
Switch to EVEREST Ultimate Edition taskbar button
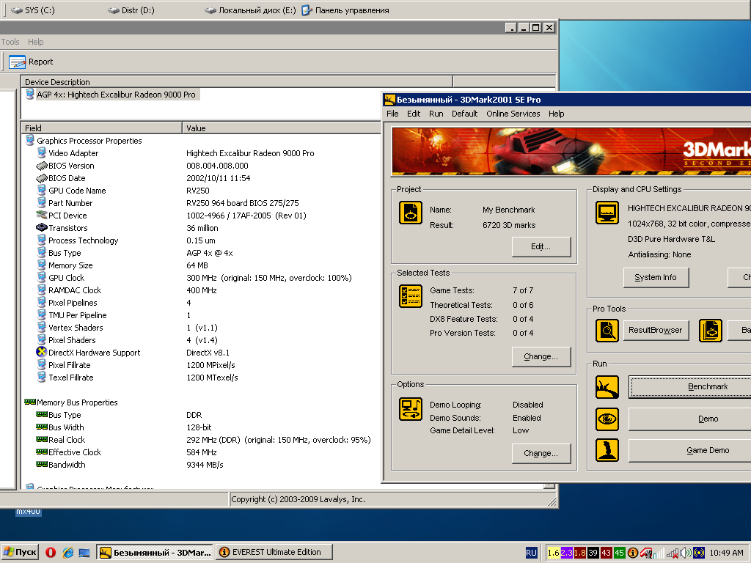[274, 553]
